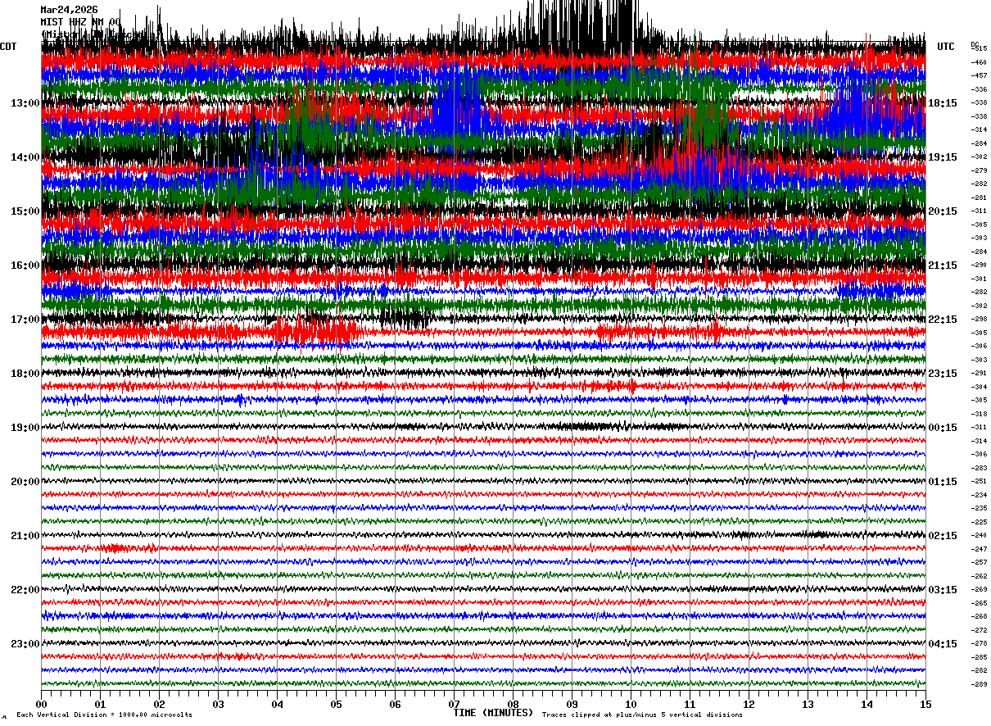Screen dimensions: 991x726
Task: Click the 23:00 CDT time label
Action: [x=25, y=644]
